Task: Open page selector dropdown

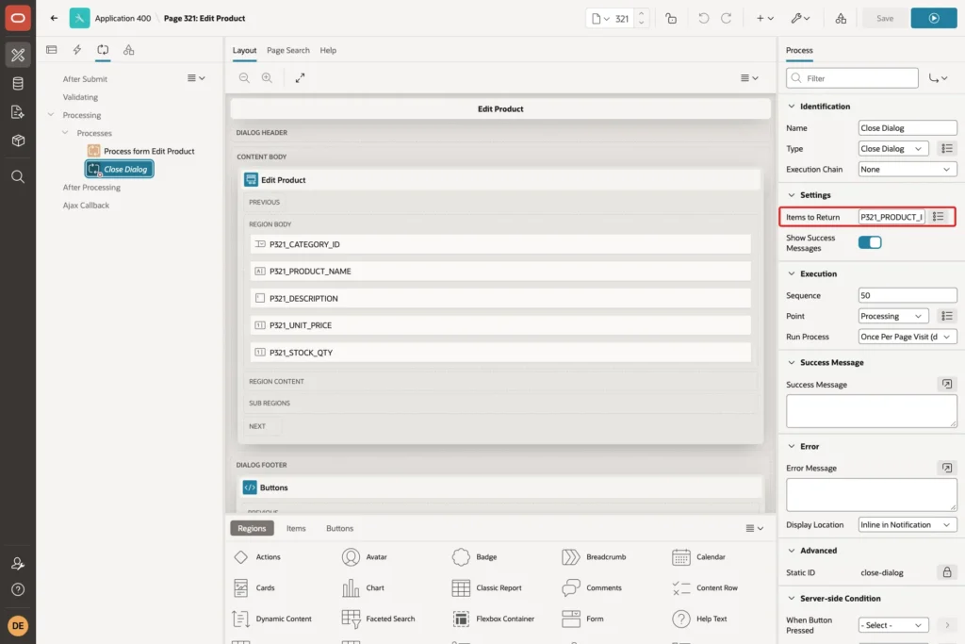Action: coord(600,19)
